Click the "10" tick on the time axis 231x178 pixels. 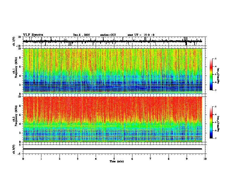coord(205,159)
